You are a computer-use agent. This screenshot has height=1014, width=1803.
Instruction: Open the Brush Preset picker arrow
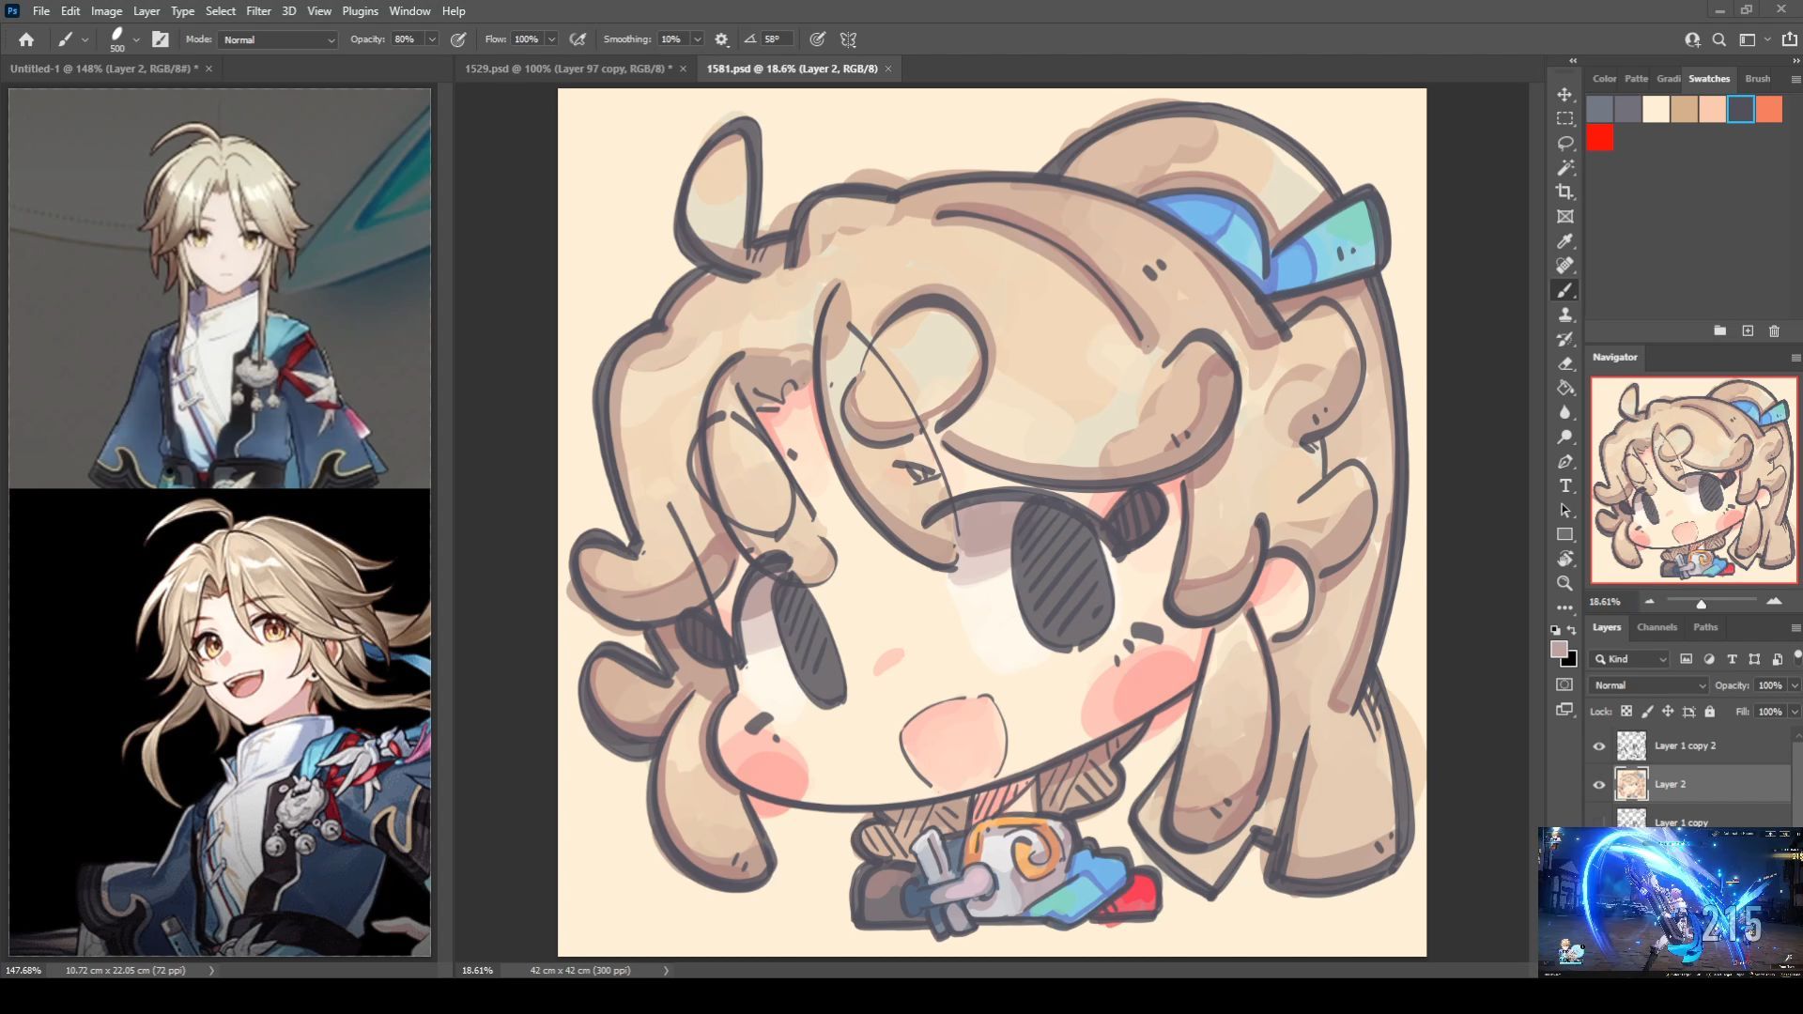tap(136, 39)
